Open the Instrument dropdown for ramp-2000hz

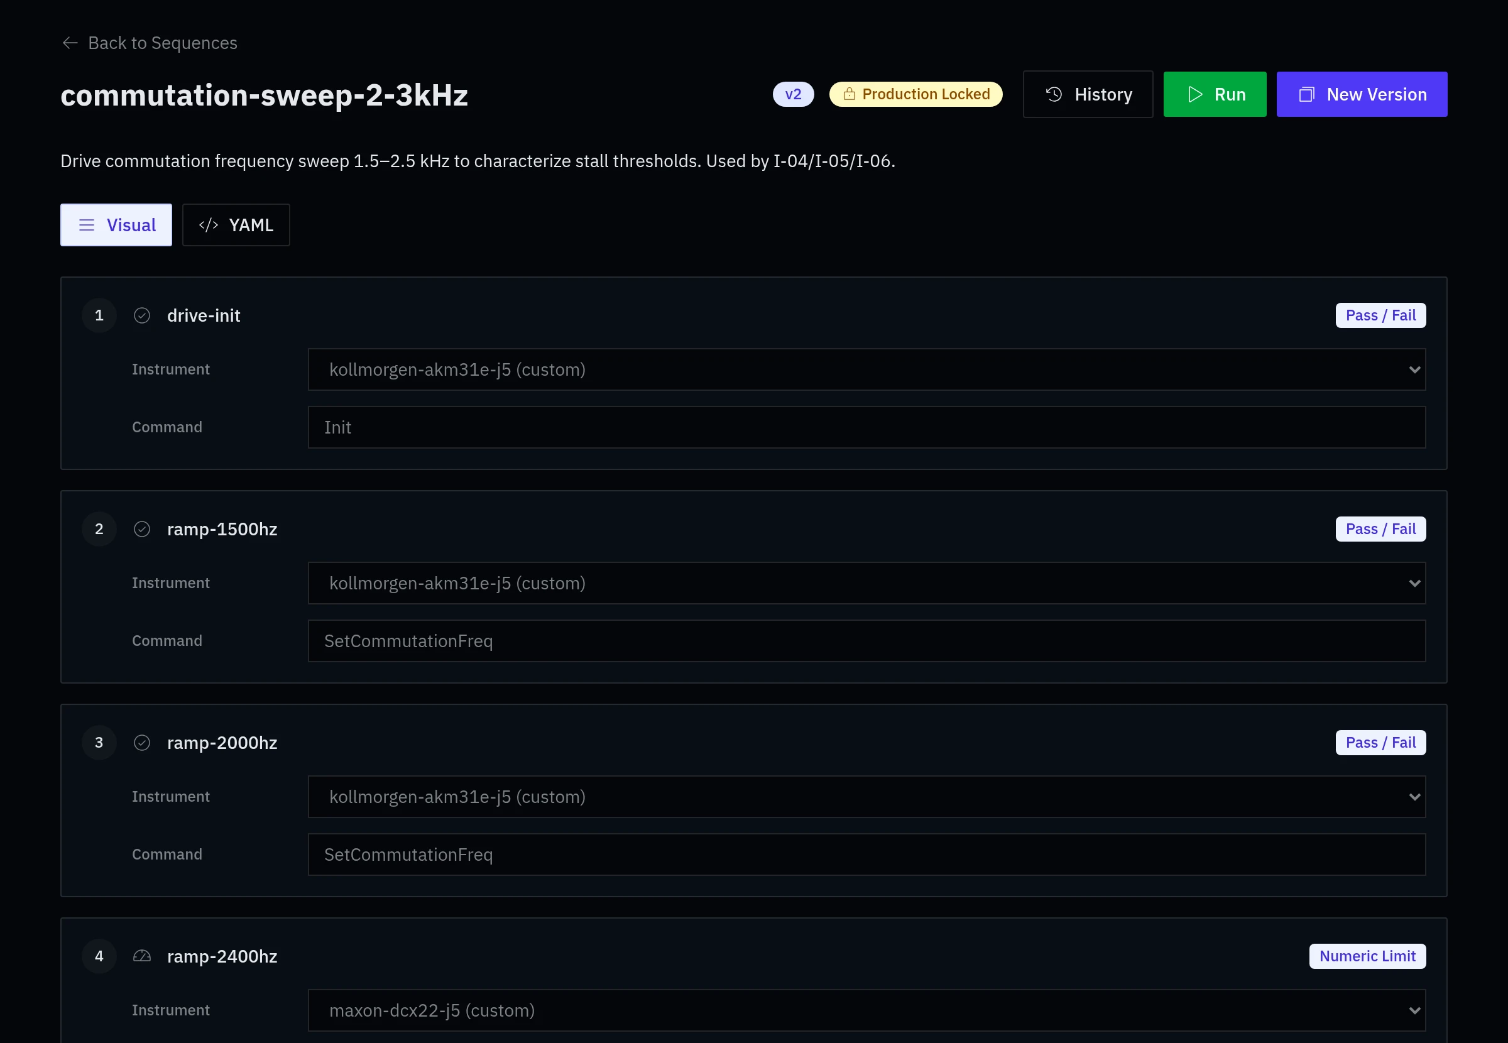tap(866, 797)
